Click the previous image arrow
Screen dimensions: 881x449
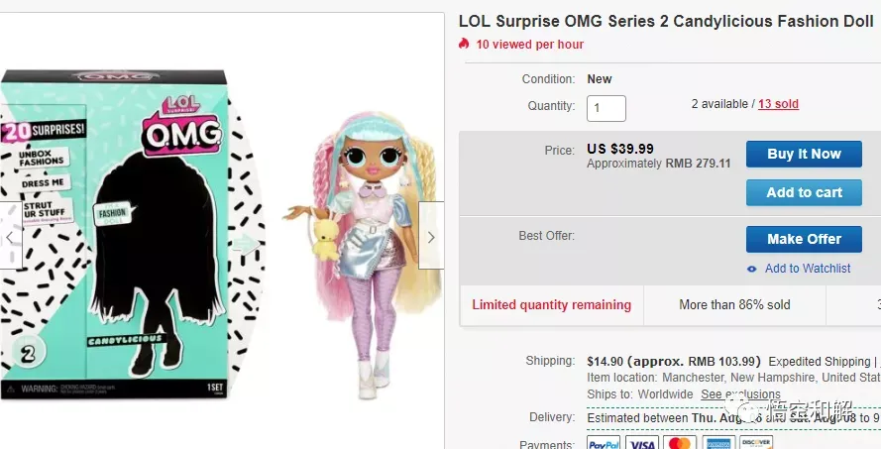(x=10, y=236)
